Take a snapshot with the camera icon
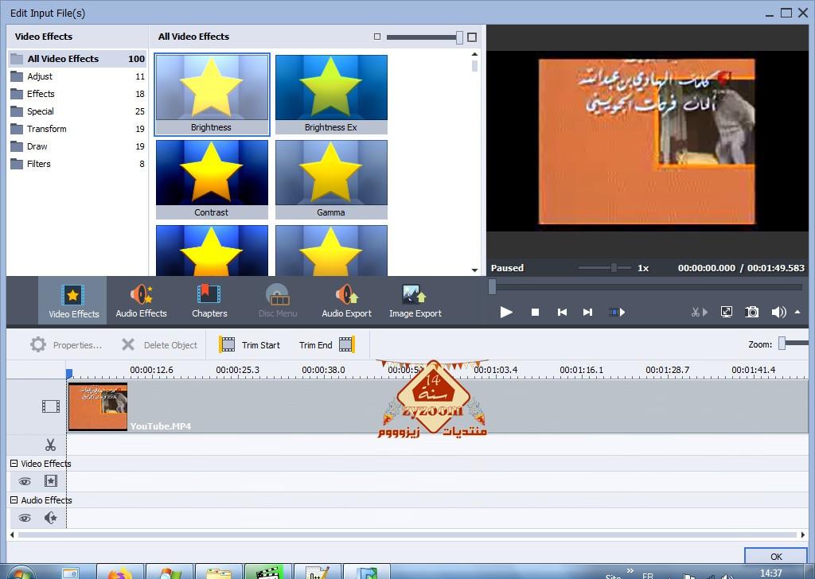This screenshot has width=815, height=579. pyautogui.click(x=751, y=312)
